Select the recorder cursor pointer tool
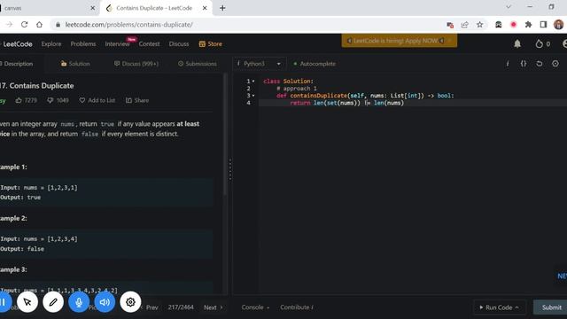Image resolution: width=567 pixels, height=319 pixels. pos(27,302)
